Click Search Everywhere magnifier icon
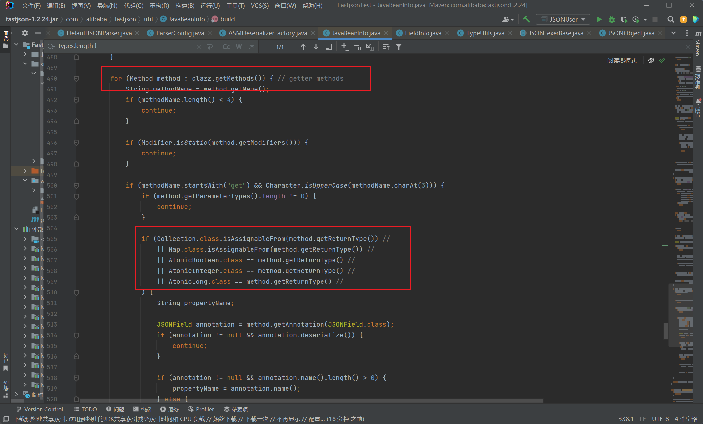Viewport: 703px width, 424px height. click(671, 19)
